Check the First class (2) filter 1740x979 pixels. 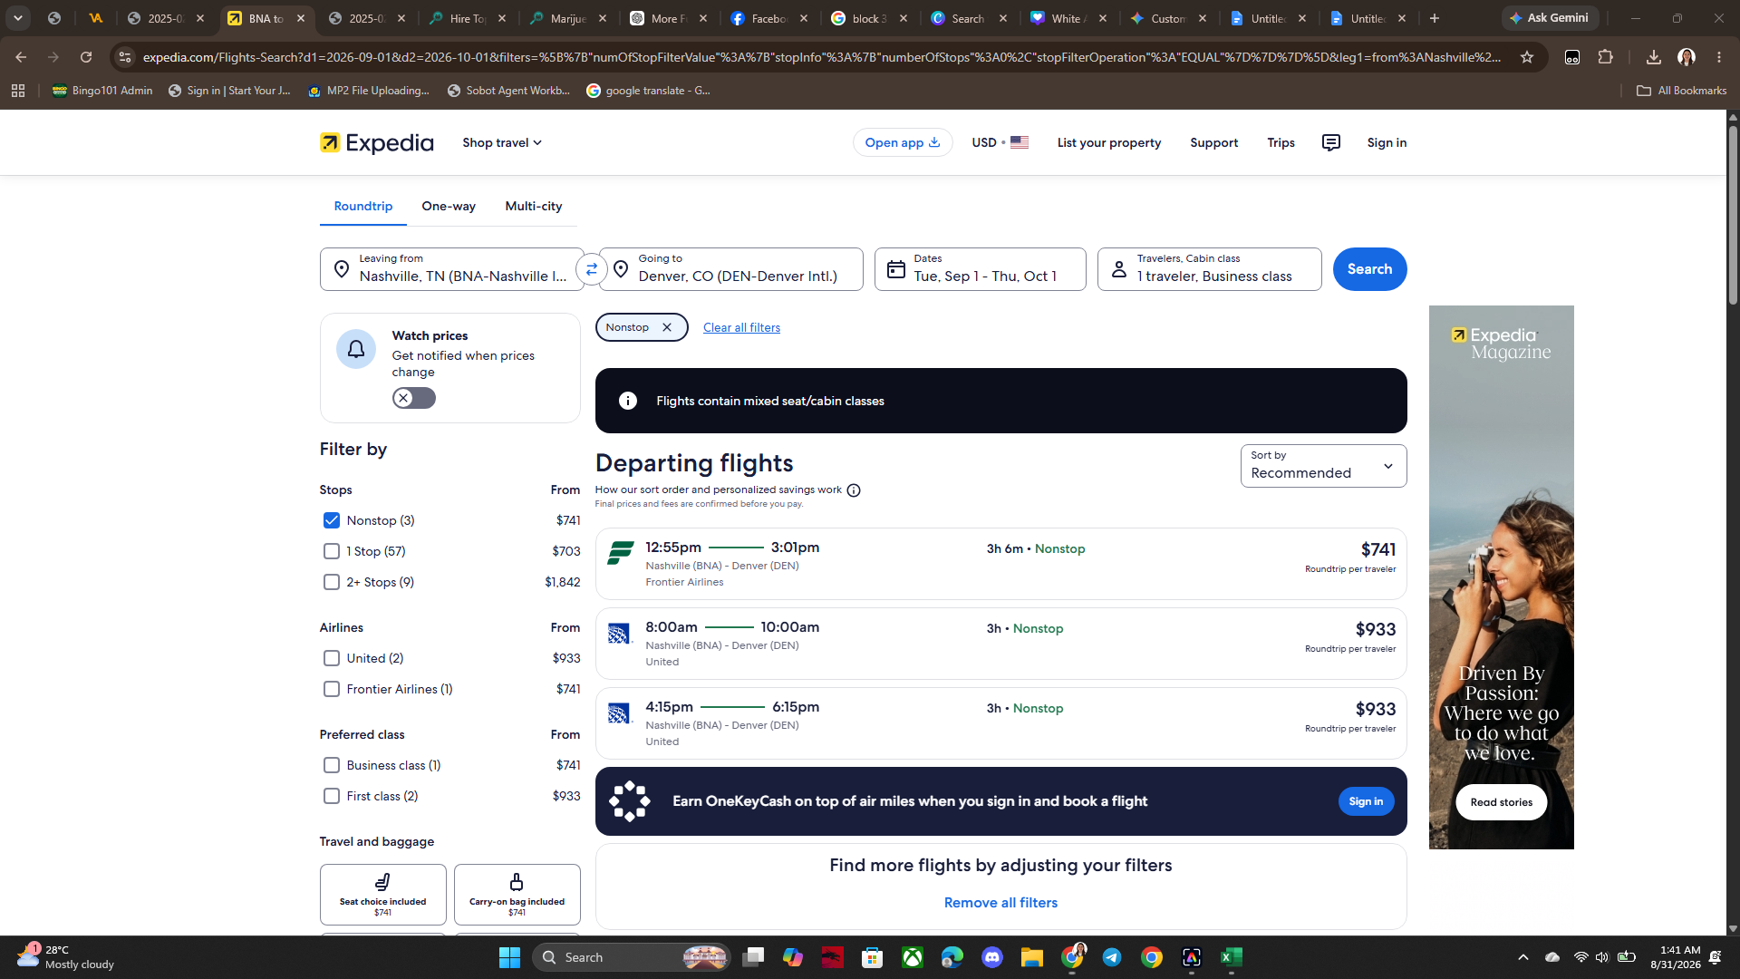click(332, 796)
